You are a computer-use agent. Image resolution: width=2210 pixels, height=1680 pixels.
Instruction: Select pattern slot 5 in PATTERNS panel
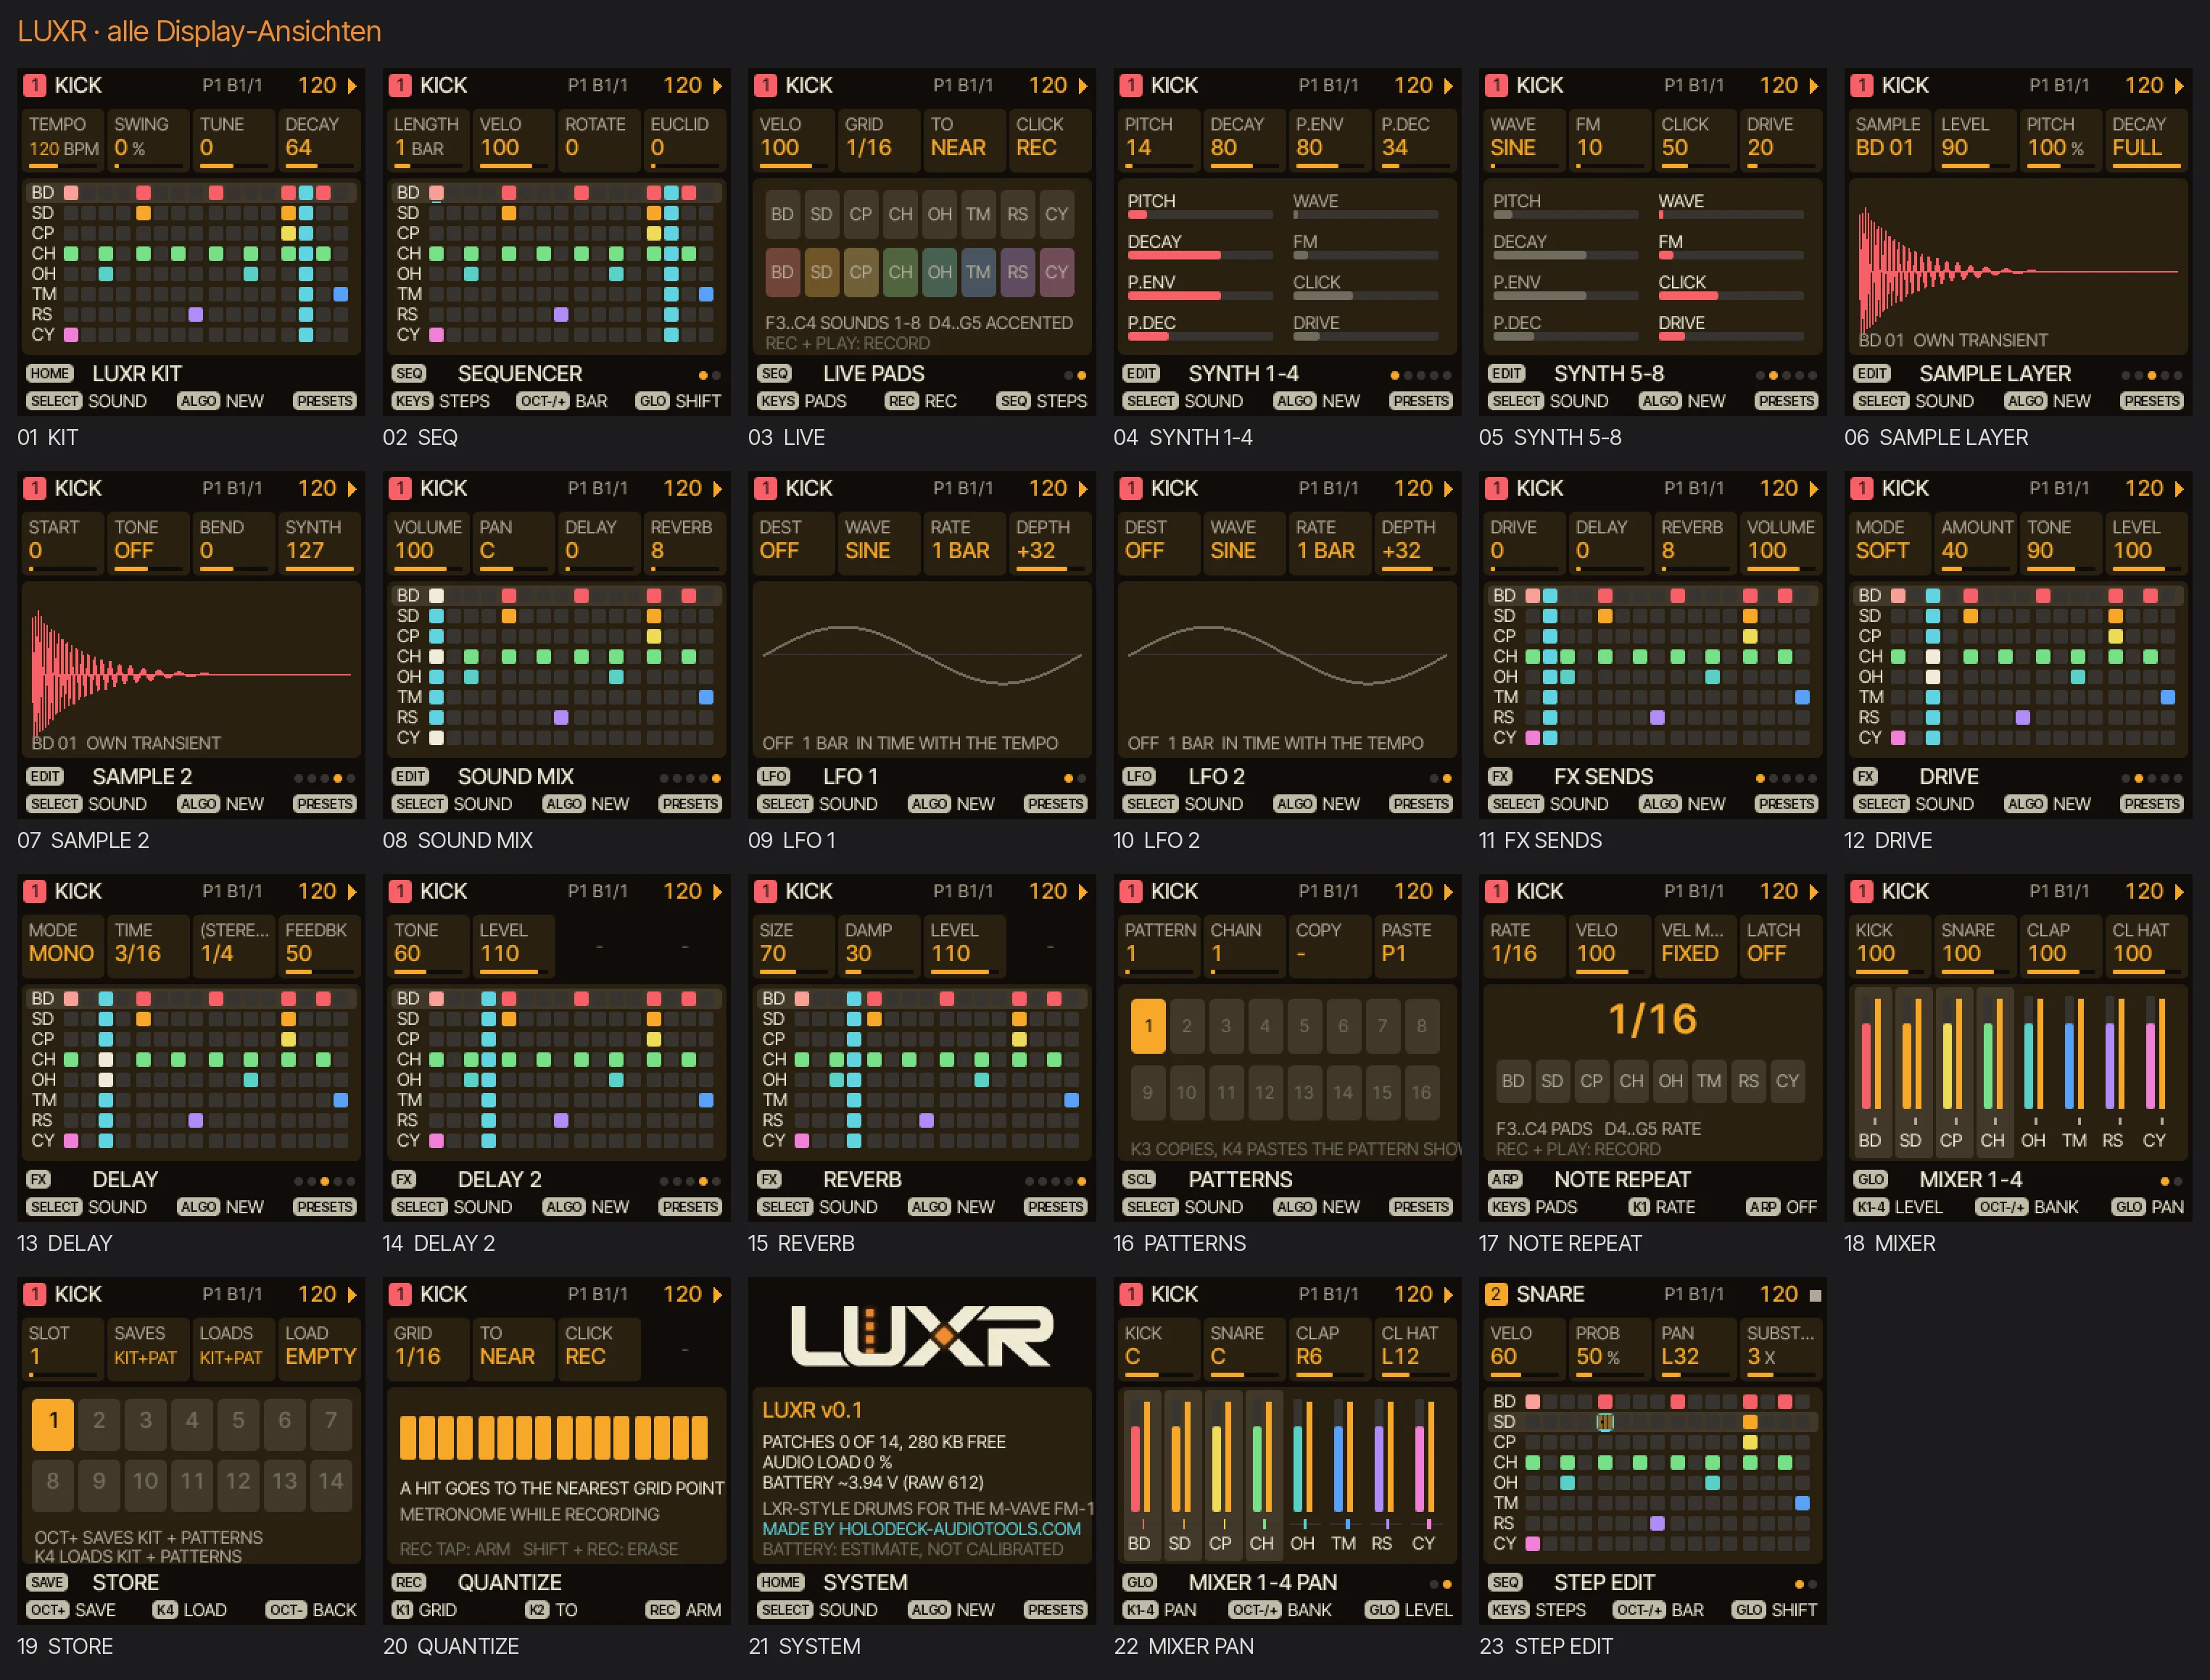[1304, 1026]
